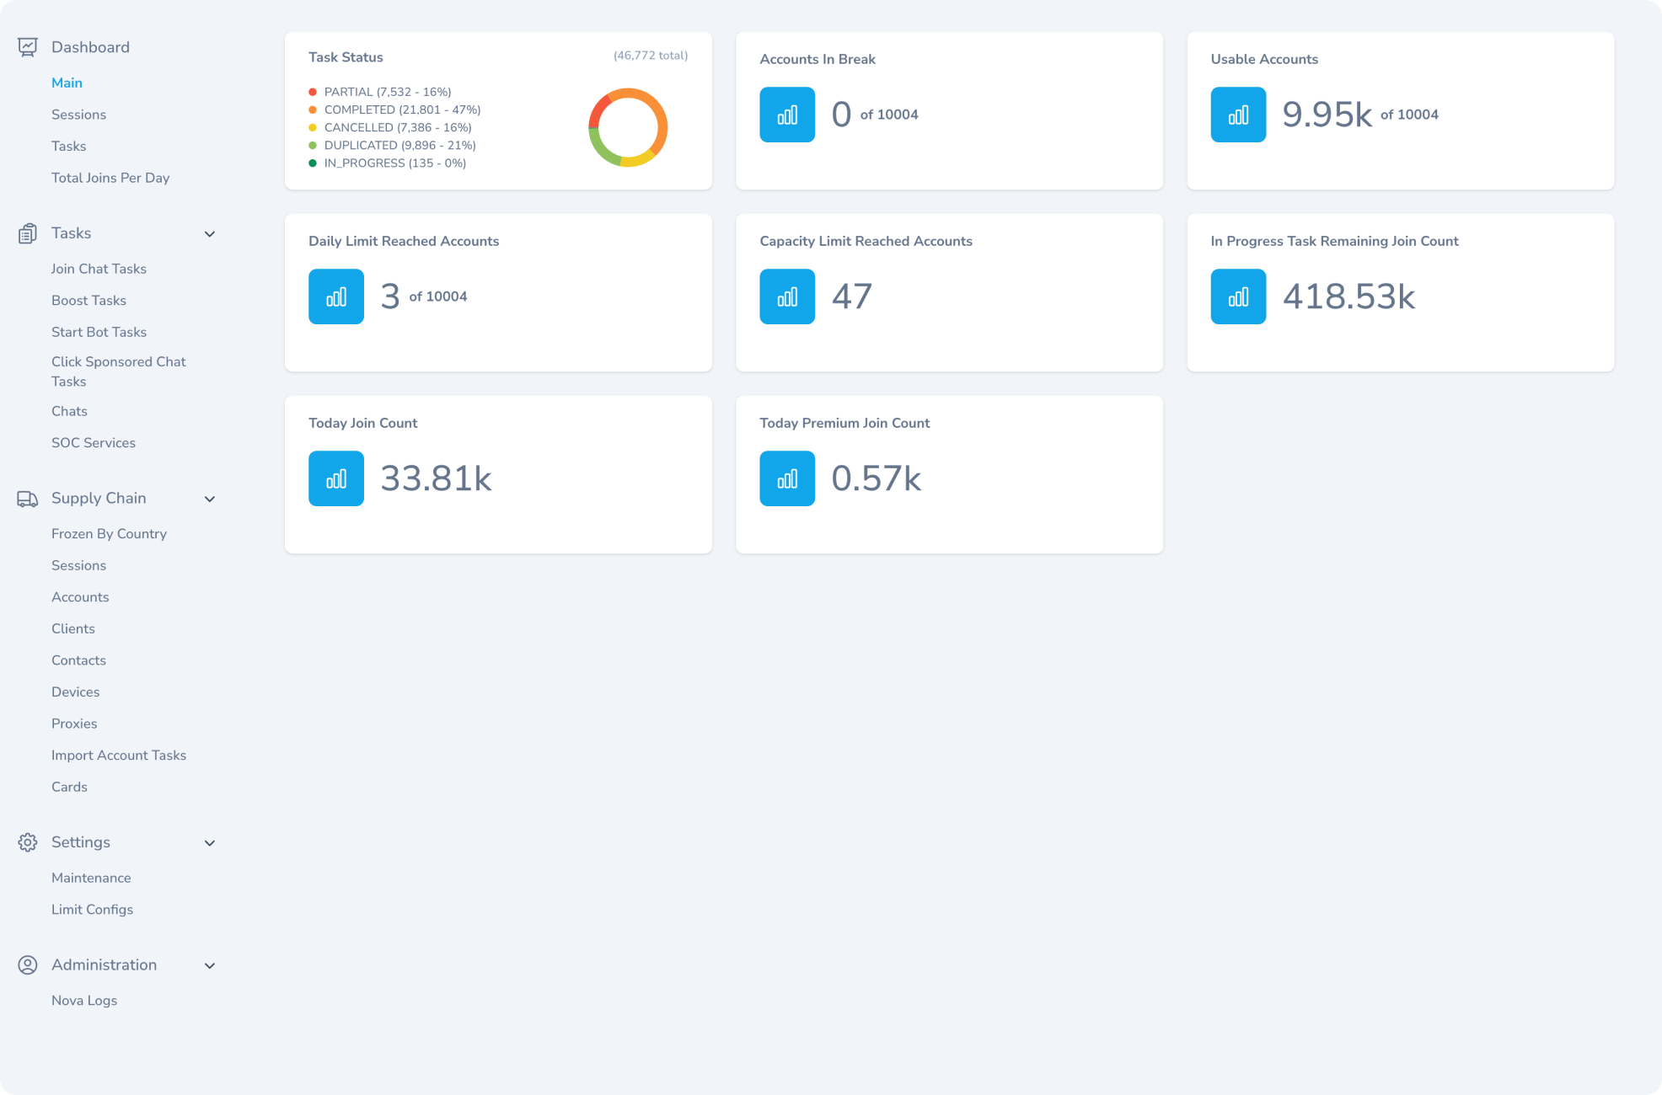The width and height of the screenshot is (1662, 1095).
Task: Collapse the Settings section chevron
Action: tap(210, 843)
